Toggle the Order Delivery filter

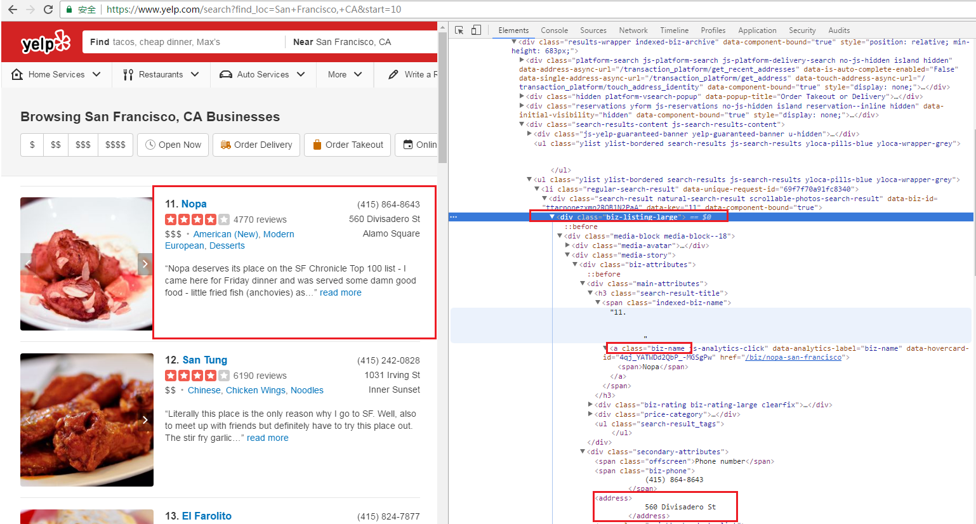(256, 145)
